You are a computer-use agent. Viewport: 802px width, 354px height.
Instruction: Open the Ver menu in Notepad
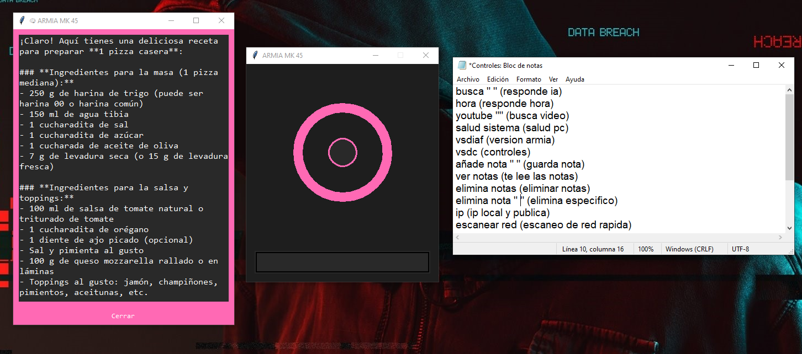point(553,79)
